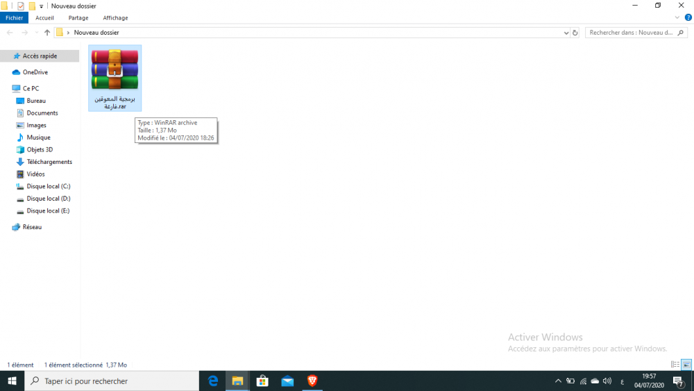Image resolution: width=694 pixels, height=391 pixels.
Task: Click the battery tray icon
Action: click(570, 381)
